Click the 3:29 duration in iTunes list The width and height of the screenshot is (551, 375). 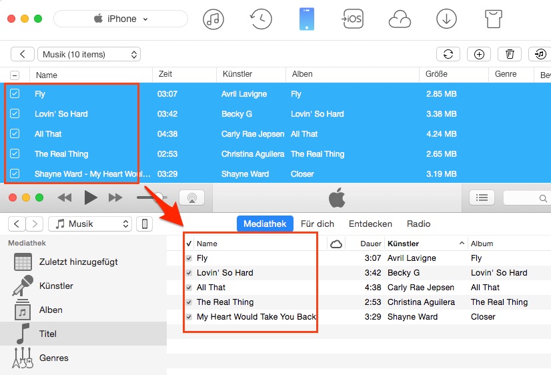(x=373, y=317)
